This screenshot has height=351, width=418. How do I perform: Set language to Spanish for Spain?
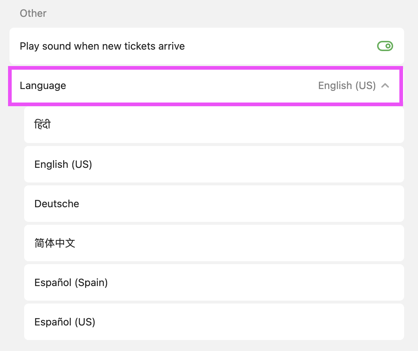point(71,283)
